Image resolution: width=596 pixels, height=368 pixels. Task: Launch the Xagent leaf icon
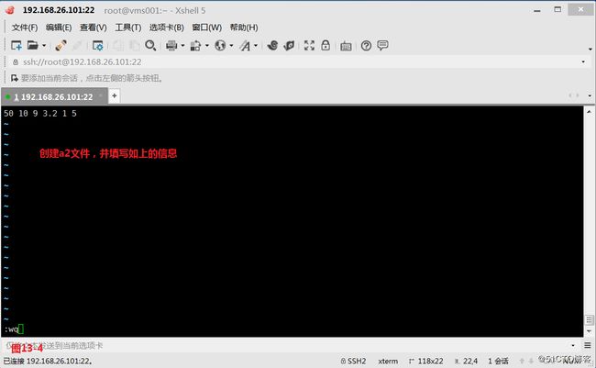click(x=289, y=46)
